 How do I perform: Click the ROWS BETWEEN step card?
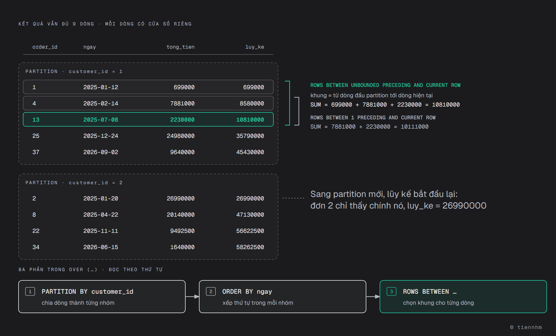[x=463, y=297]
